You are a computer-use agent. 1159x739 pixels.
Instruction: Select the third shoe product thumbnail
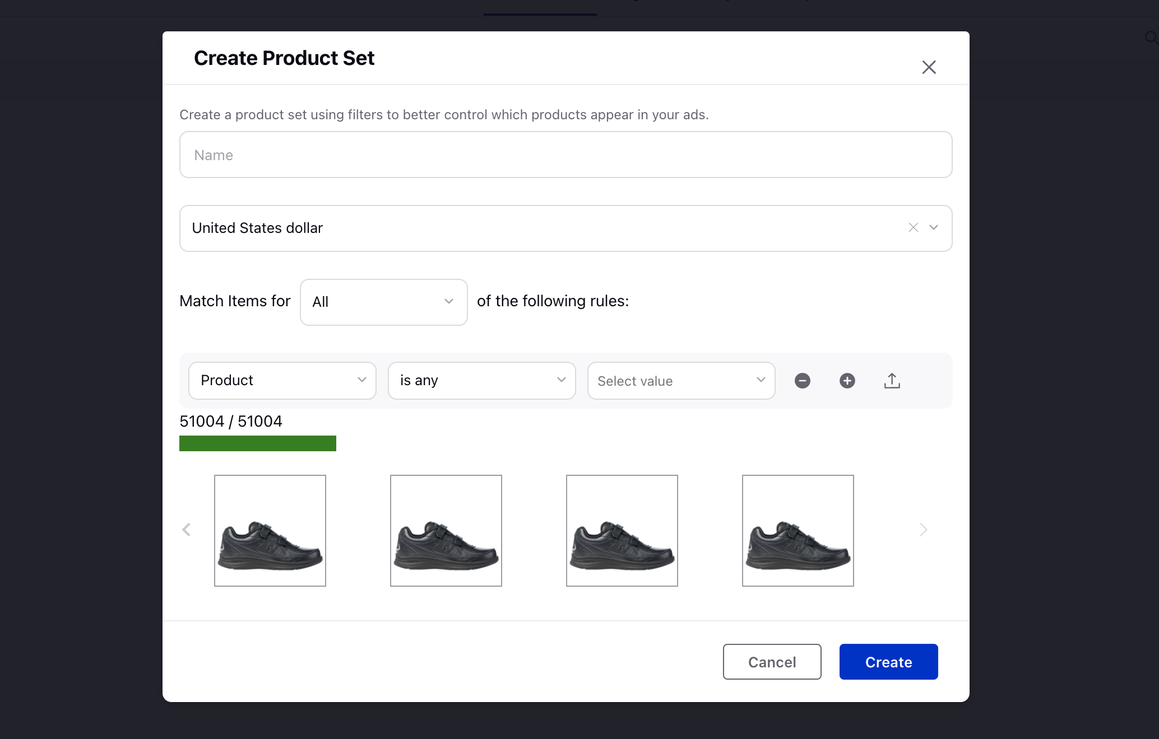[622, 531]
